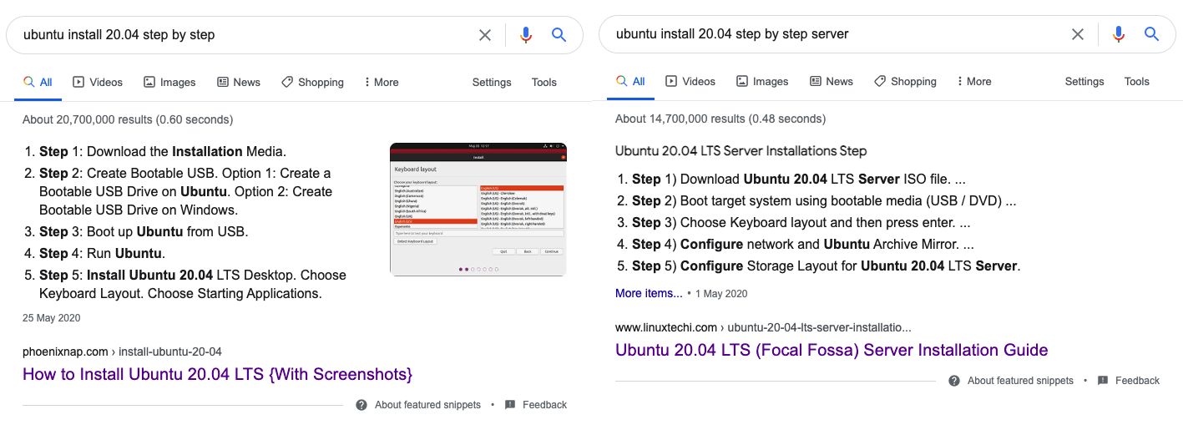The width and height of the screenshot is (1183, 430).
Task: Open Ubuntu 20.04 LTS Server Installation Guide
Action: (x=831, y=350)
